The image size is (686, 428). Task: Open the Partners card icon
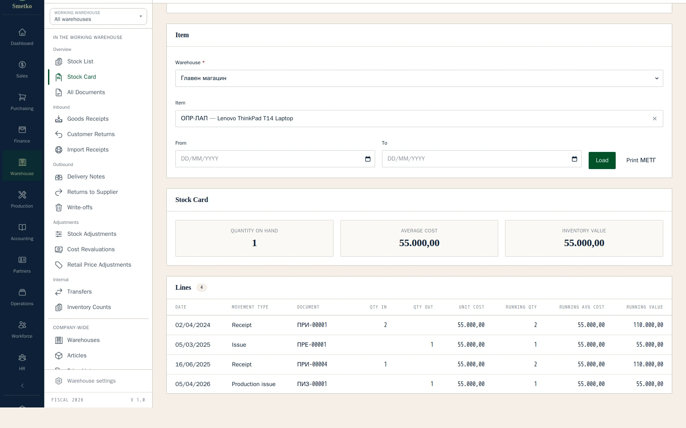pos(22,260)
